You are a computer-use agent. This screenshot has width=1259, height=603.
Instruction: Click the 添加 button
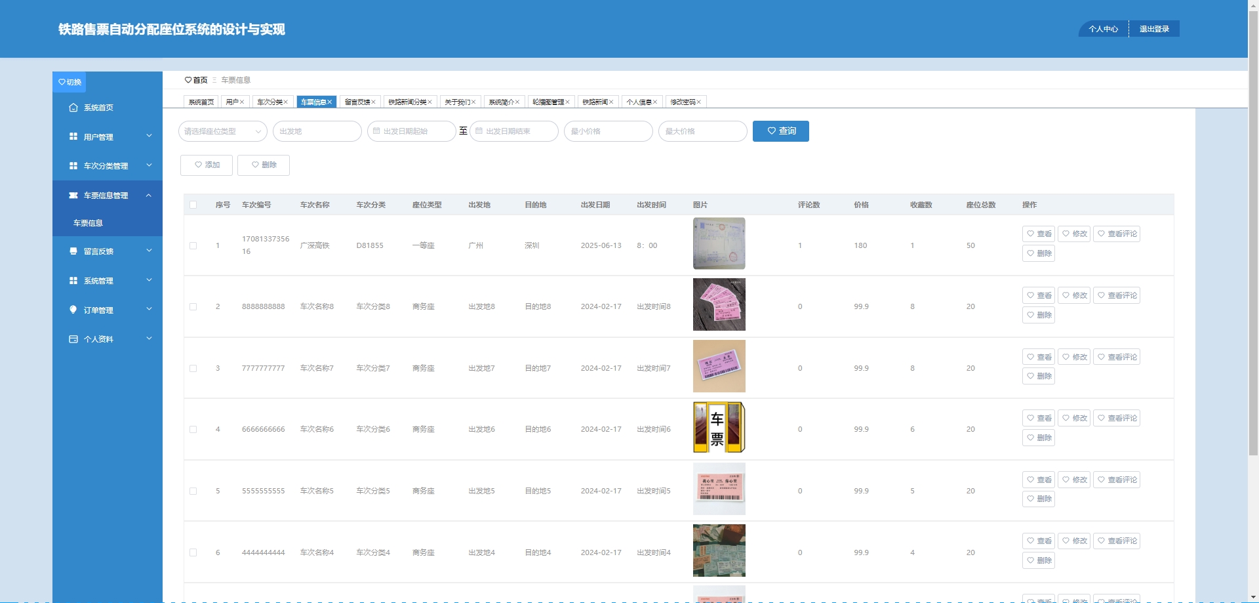(207, 165)
